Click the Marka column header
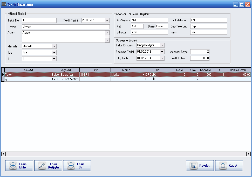This screenshot has width=252, height=177. [x=126, y=70]
